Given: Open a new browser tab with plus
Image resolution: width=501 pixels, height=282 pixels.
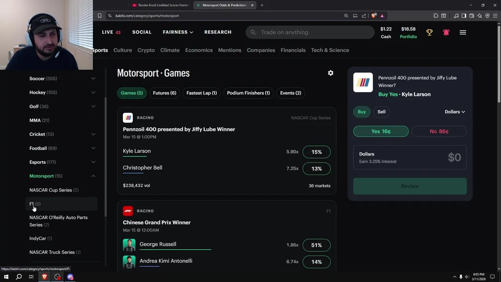Looking at the screenshot, I should 262,5.
